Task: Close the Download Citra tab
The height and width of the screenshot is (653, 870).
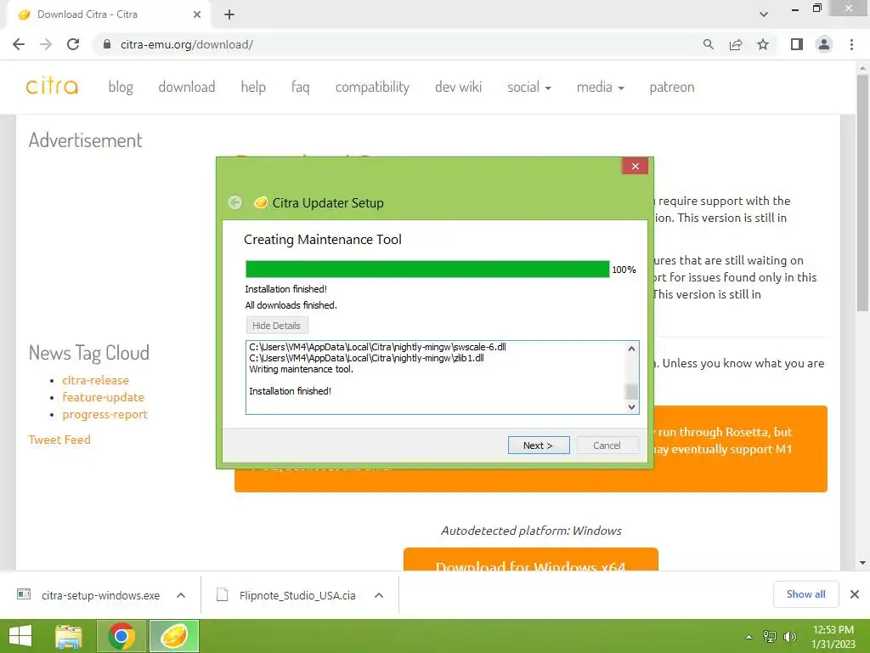Action: click(197, 14)
